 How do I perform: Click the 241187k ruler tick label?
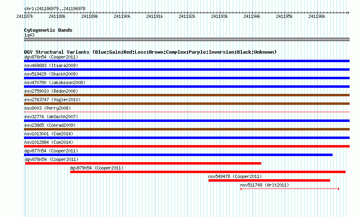click(x=25, y=16)
